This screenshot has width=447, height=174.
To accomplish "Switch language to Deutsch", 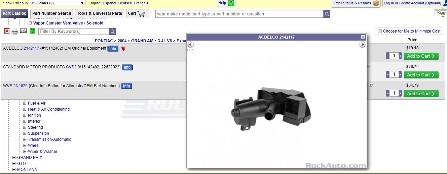I will (125, 3).
